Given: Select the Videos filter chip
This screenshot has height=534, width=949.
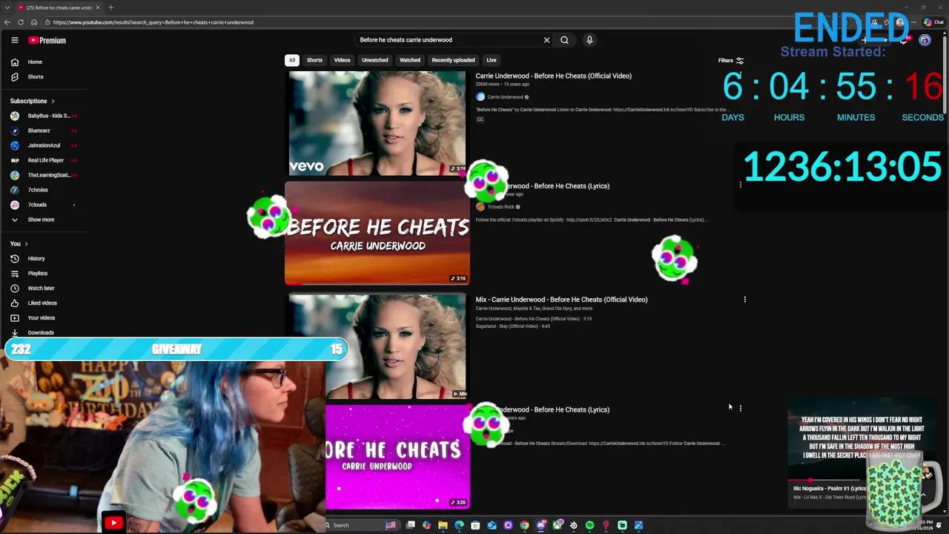Looking at the screenshot, I should 342,60.
